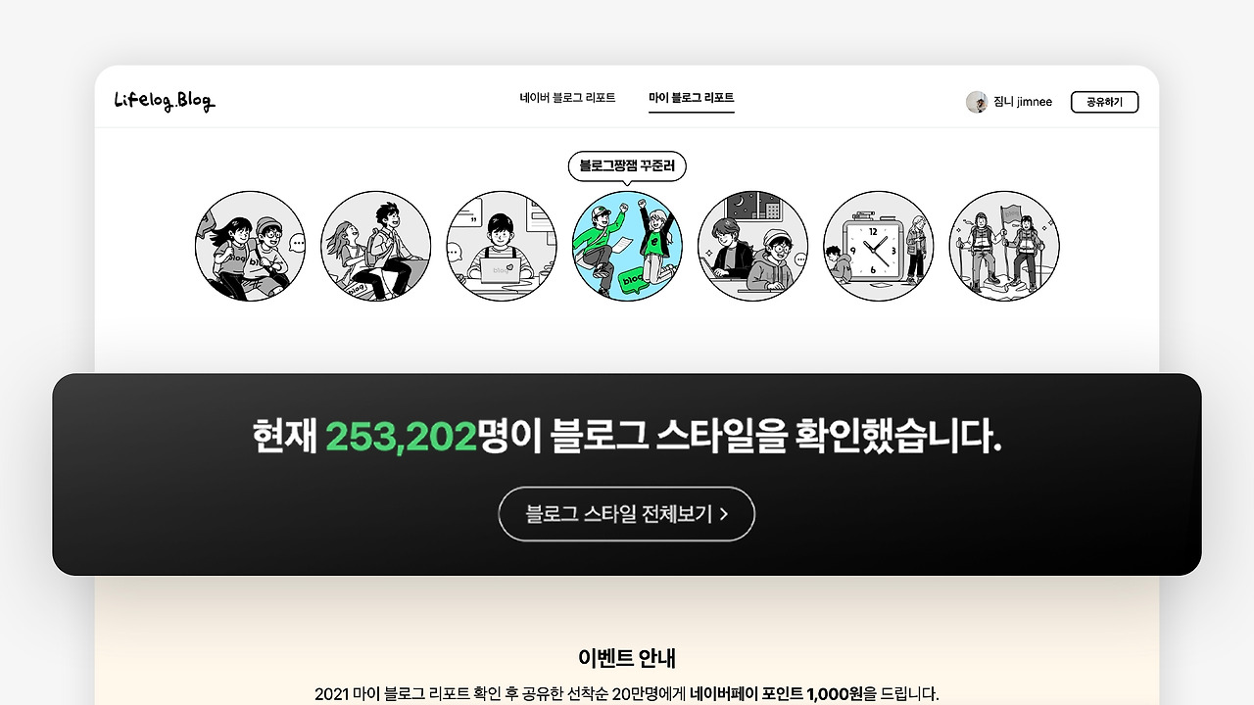Select the big alarm clock illustration
Image resolution: width=1254 pixels, height=705 pixels.
pos(878,246)
